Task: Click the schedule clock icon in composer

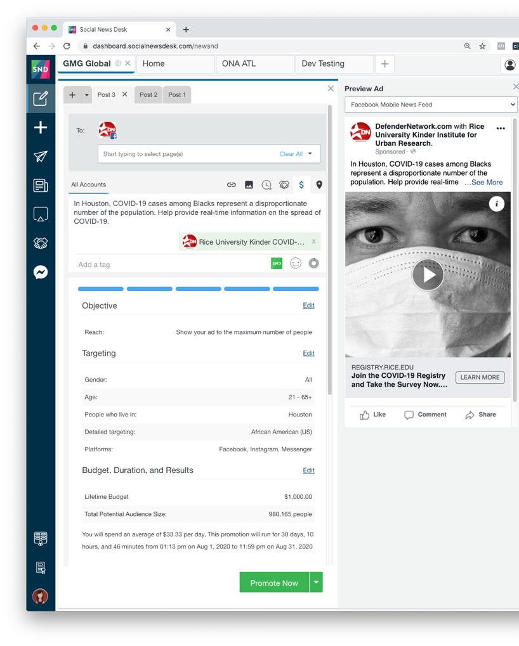Action: click(x=266, y=185)
